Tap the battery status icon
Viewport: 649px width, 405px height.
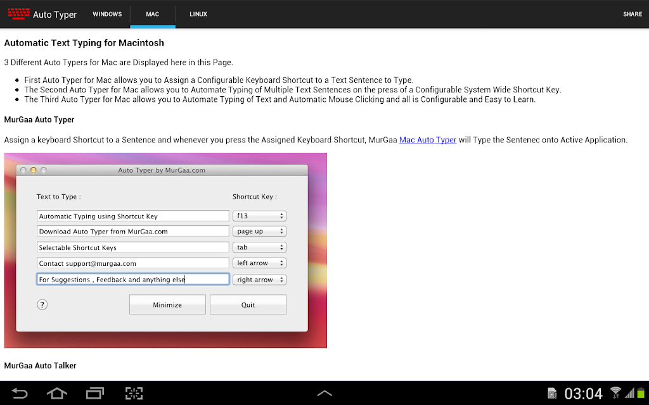coord(641,392)
